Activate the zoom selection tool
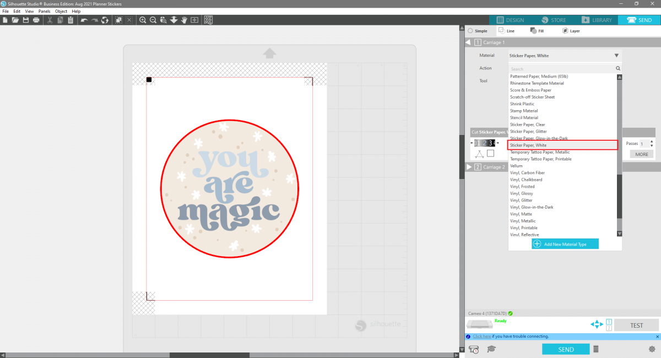Screen dimensions: 661x358 164,20
